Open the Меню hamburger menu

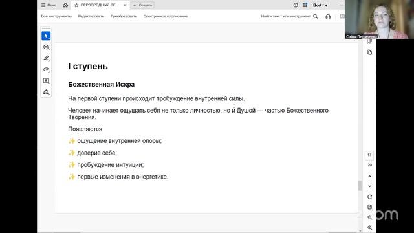49,5
